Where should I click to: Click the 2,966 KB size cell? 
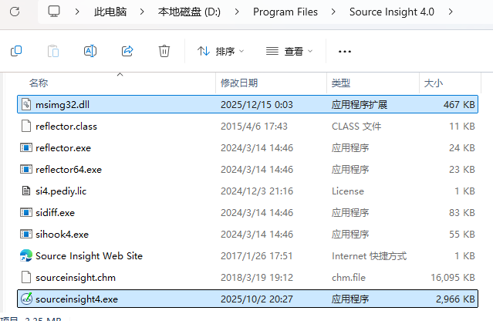click(x=455, y=299)
